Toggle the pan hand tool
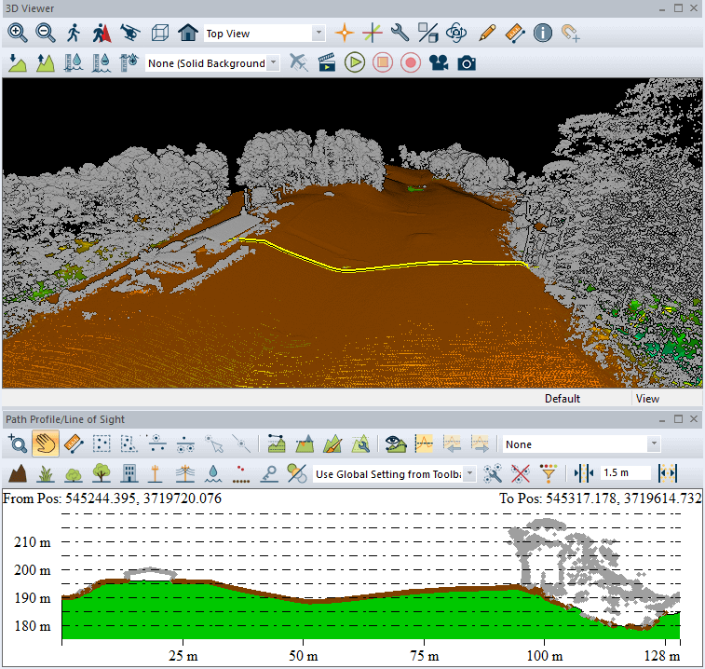Viewport: 705px width, 669px height. click(x=46, y=444)
